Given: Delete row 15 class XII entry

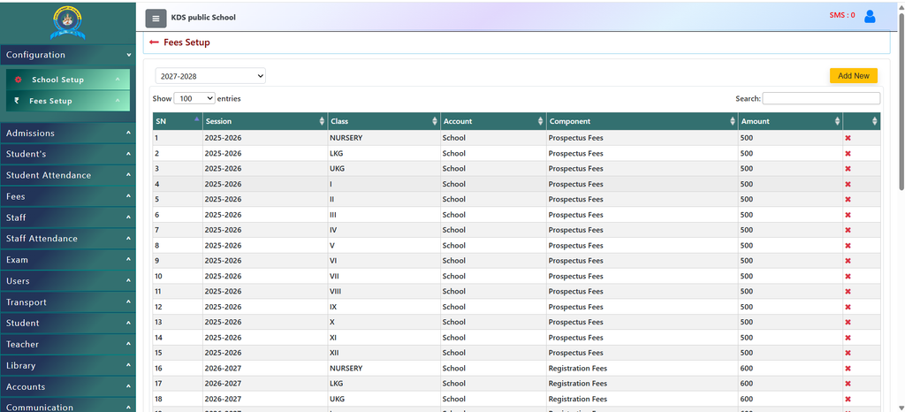Looking at the screenshot, I should (848, 353).
